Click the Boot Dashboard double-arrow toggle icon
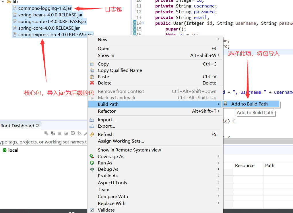The width and height of the screenshot is (293, 213). (x=79, y=133)
